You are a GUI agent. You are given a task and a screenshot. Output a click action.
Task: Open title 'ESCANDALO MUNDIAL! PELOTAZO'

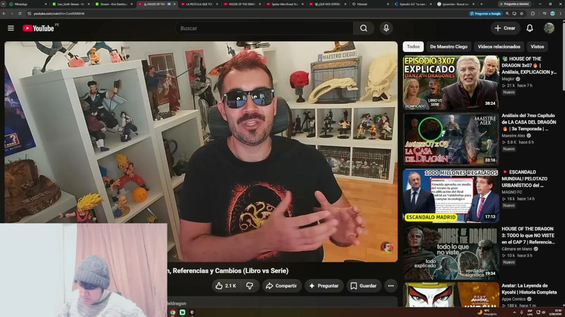coord(525,179)
